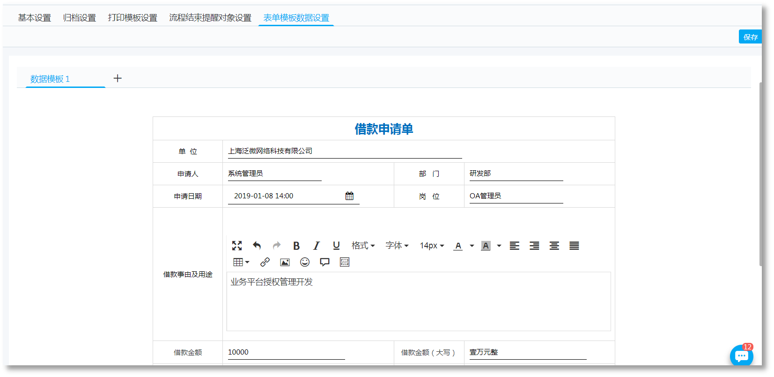This screenshot has height=377, width=774.
Task: Click the 保存 save button
Action: point(750,37)
